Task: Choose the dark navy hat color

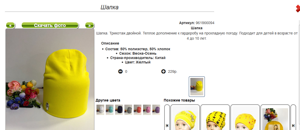Action: [119, 110]
